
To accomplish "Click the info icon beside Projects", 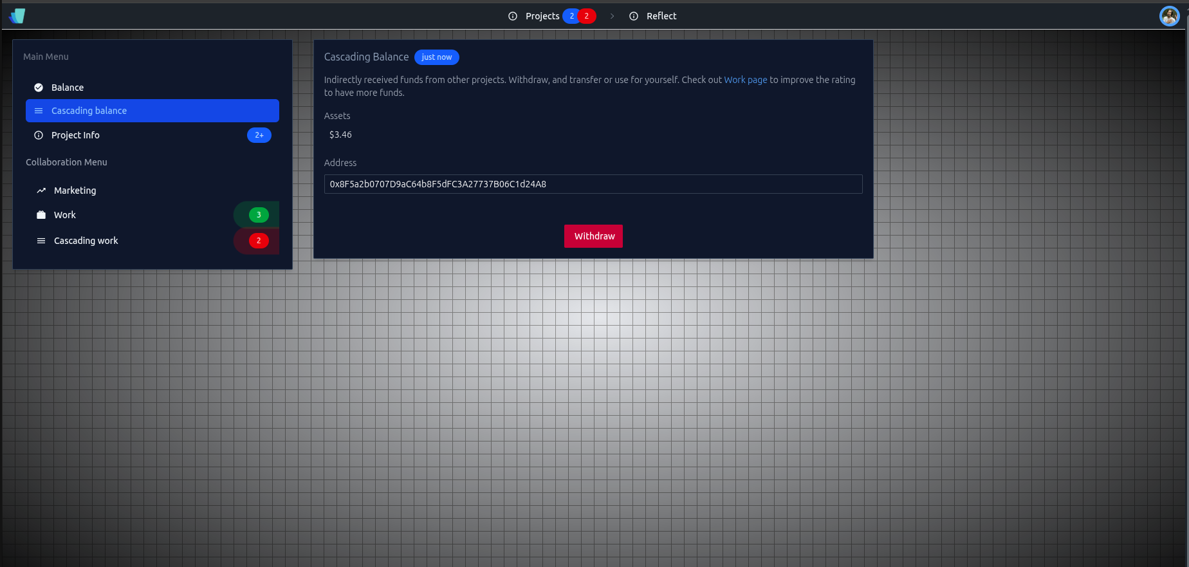I will pos(513,16).
